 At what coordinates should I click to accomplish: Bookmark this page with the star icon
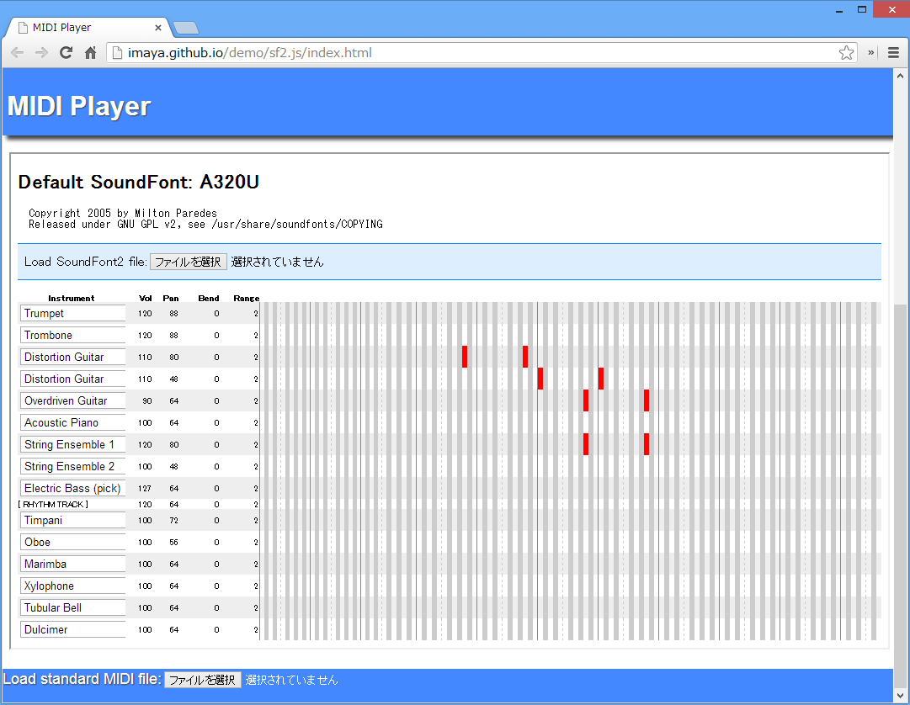(846, 53)
